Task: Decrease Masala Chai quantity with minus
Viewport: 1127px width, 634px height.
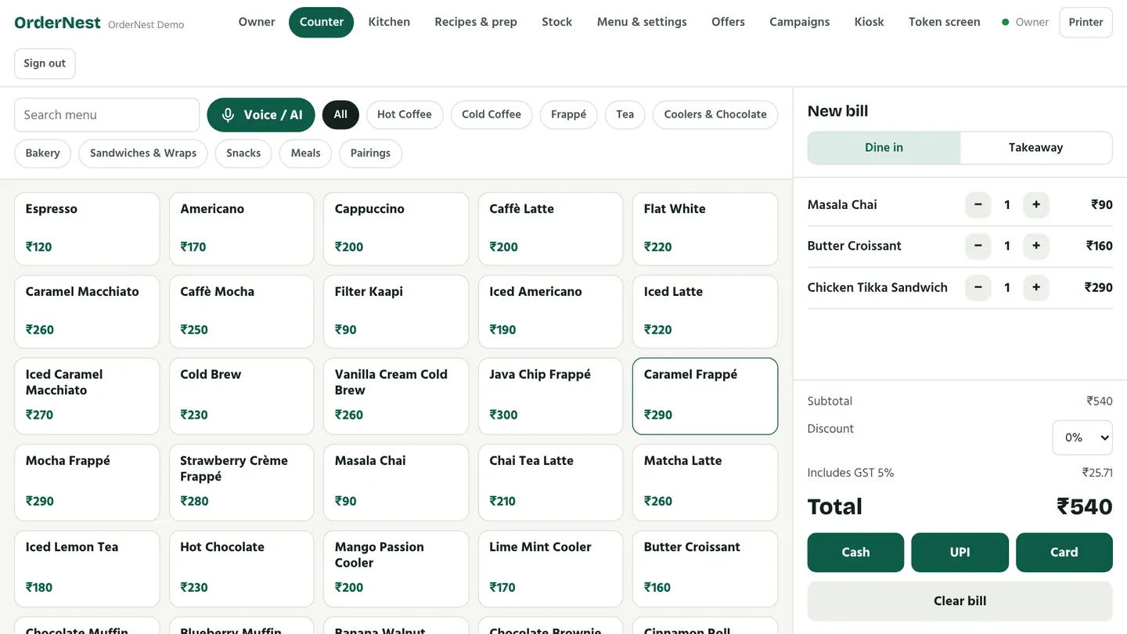Action: [978, 205]
